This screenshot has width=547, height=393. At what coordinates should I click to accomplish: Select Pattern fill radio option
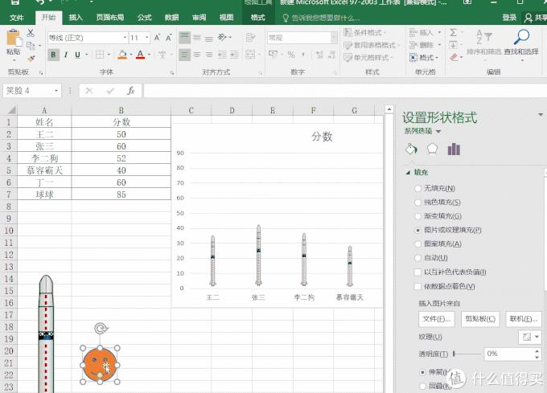pyautogui.click(x=417, y=244)
